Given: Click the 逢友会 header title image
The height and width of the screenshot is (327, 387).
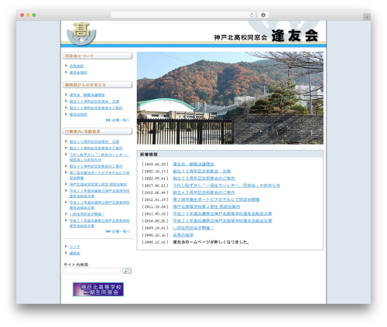Looking at the screenshot, I should 295,36.
